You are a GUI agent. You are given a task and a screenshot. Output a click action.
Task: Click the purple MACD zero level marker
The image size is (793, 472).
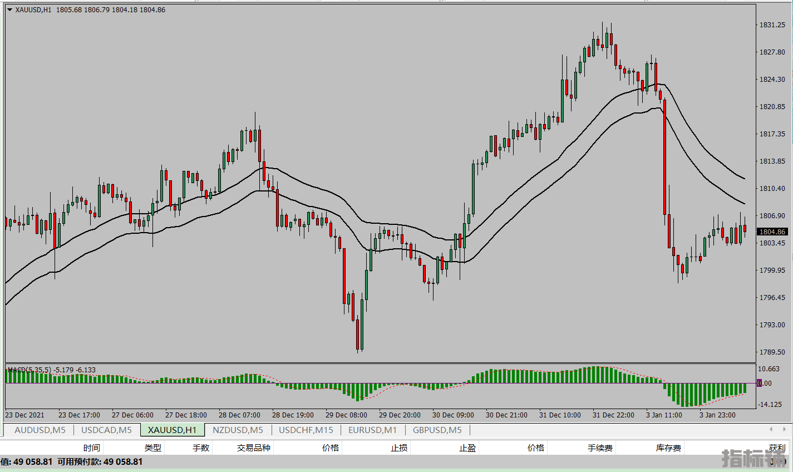click(x=760, y=383)
